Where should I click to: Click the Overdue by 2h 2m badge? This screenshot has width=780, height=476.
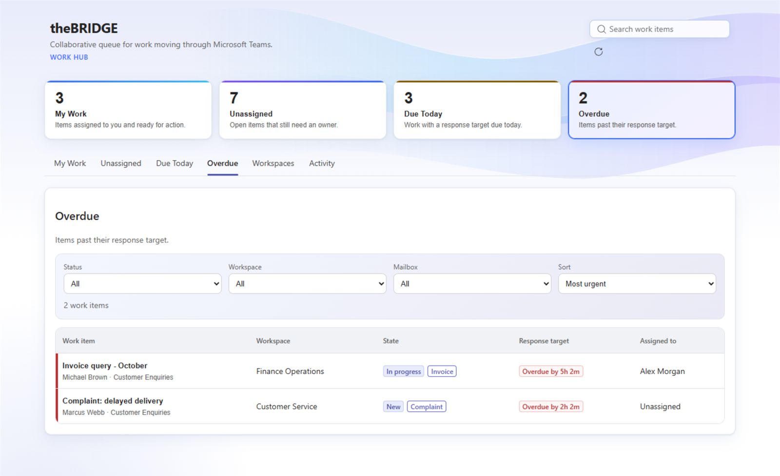[x=551, y=406]
